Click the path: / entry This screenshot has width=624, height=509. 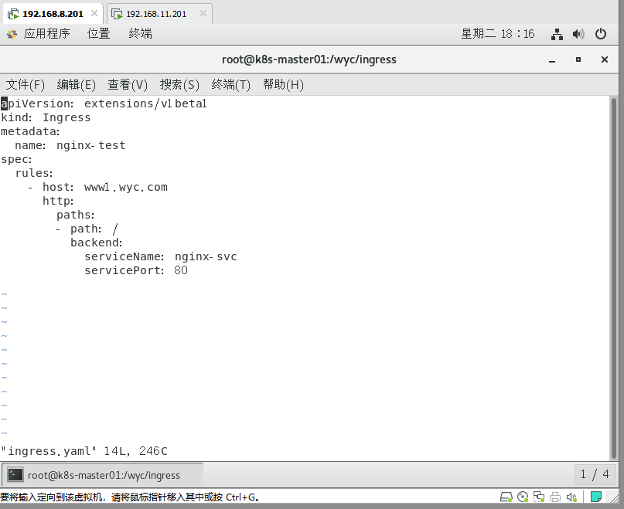94,229
